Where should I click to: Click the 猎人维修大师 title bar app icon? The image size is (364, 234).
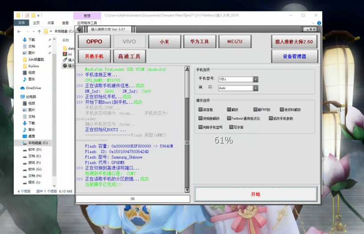click(79, 29)
